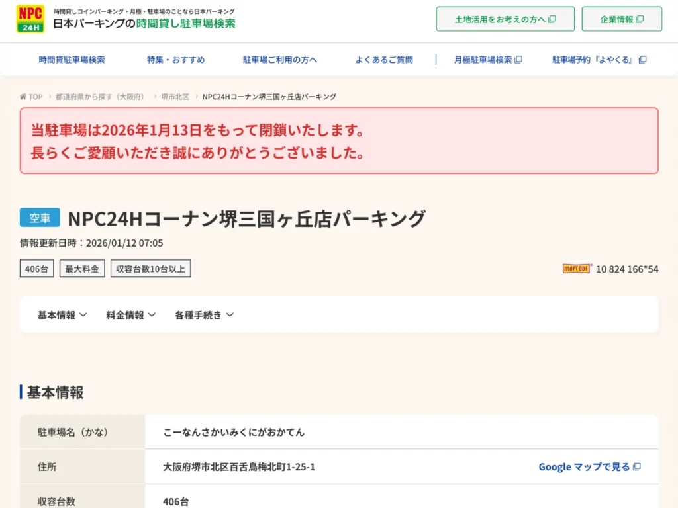Expand the 各種手続き dropdown
Viewport: 678px width, 508px height.
[x=204, y=315]
